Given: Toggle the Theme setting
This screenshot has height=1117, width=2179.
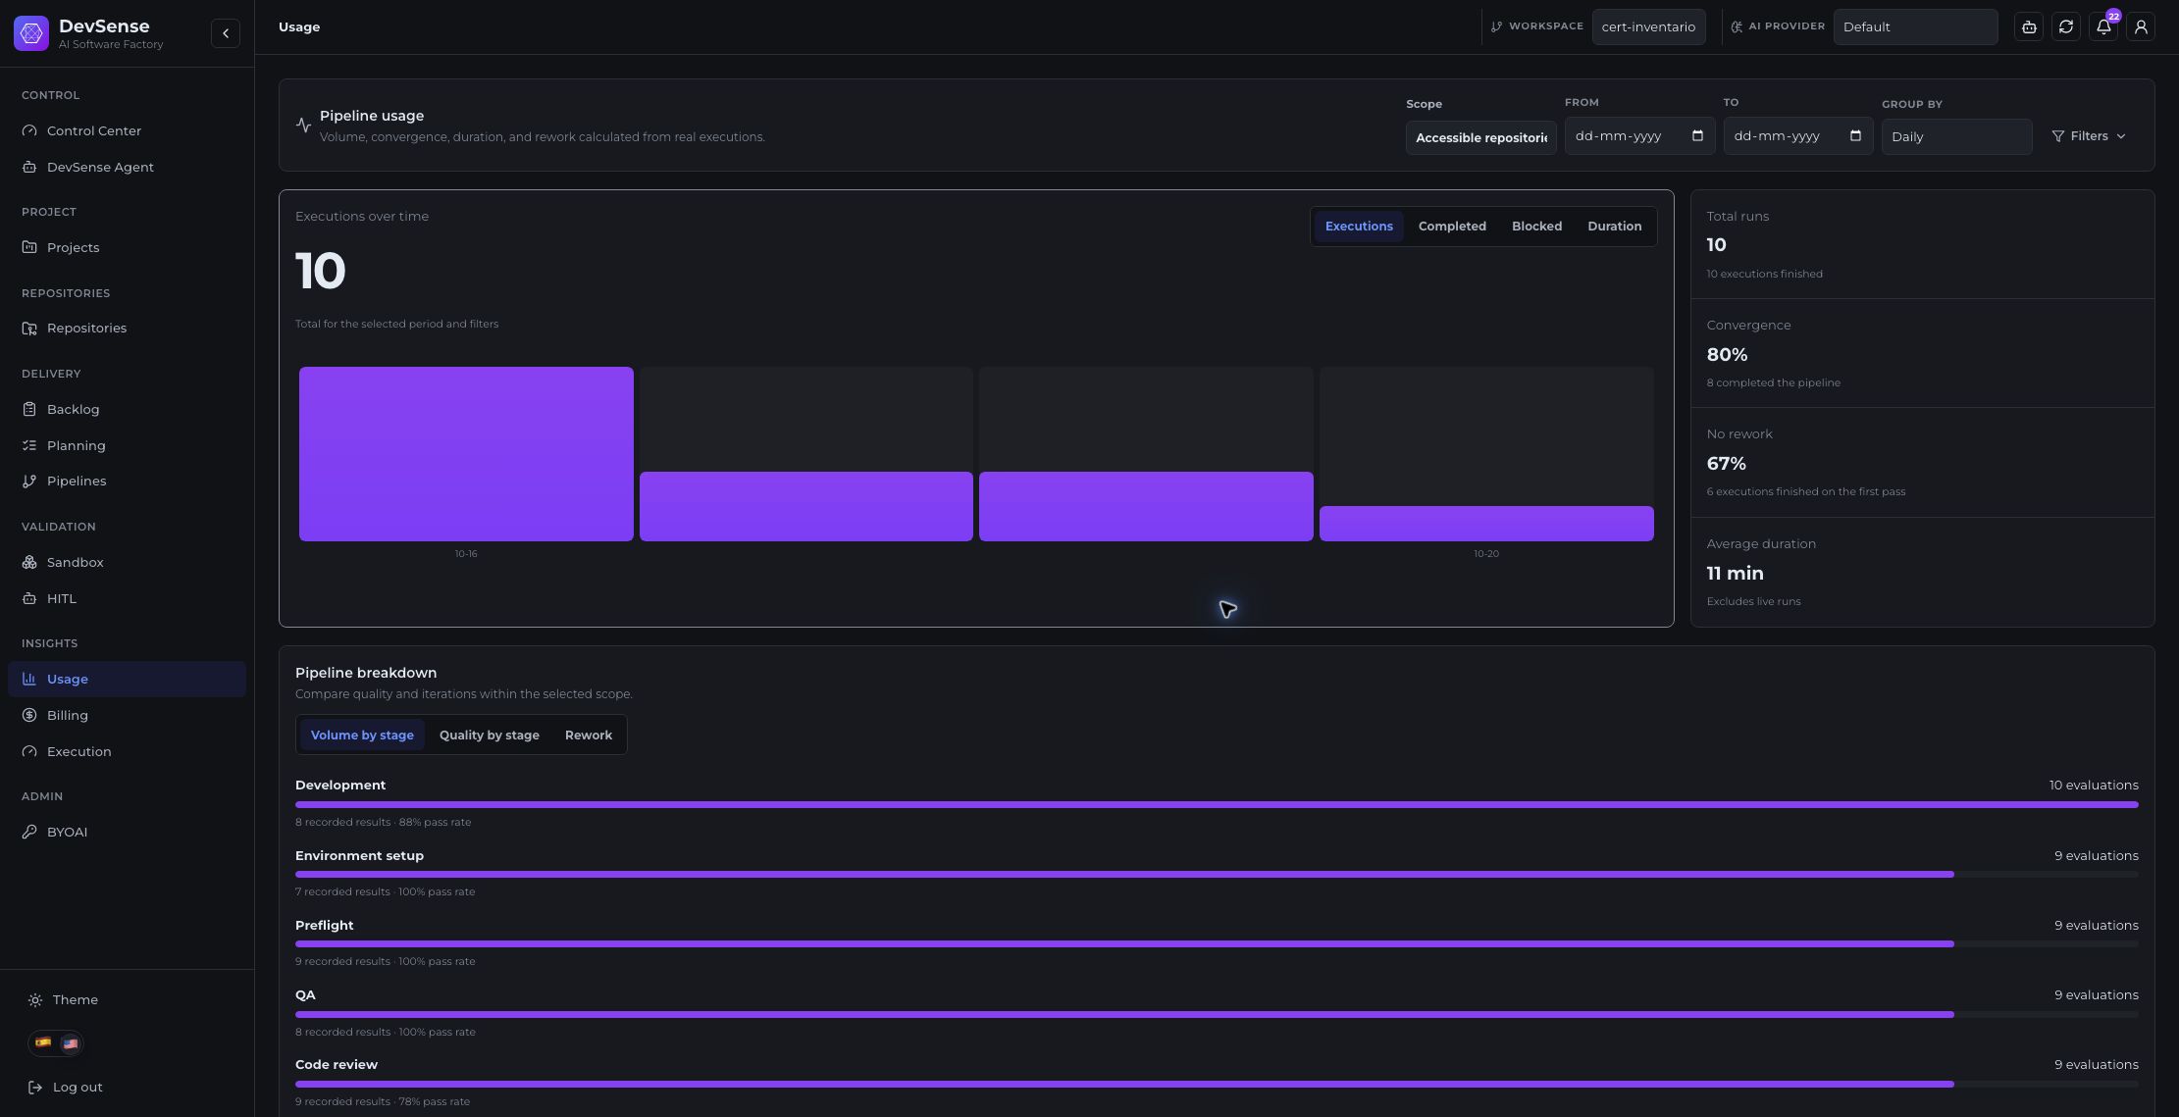Looking at the screenshot, I should (64, 999).
